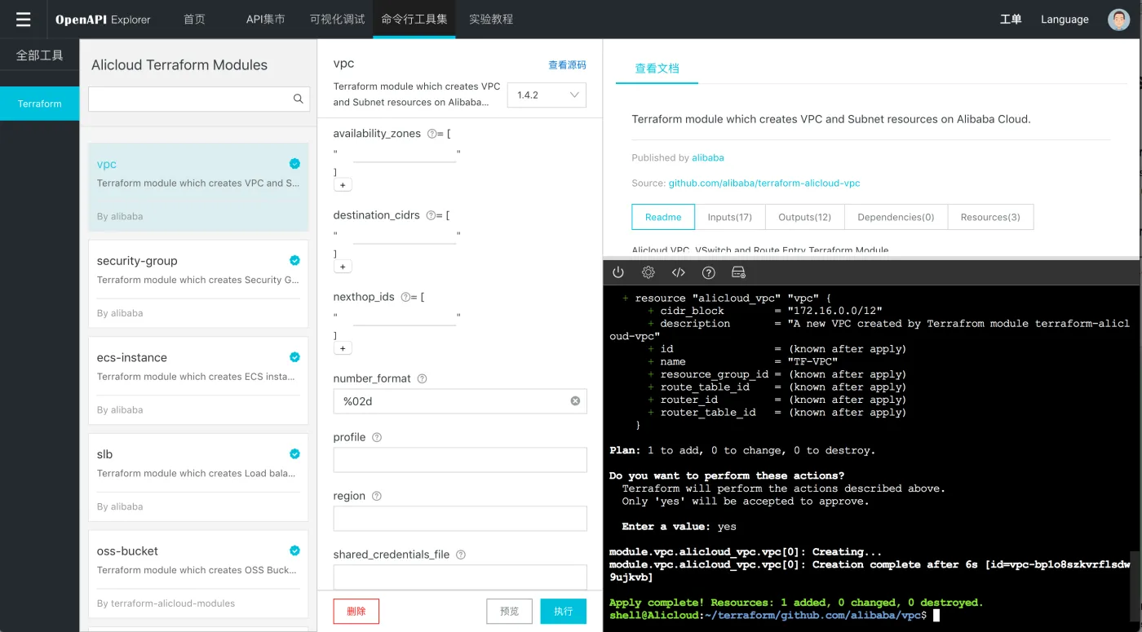Select 命令行工具集 navigation tab
The image size is (1142, 632).
414,19
